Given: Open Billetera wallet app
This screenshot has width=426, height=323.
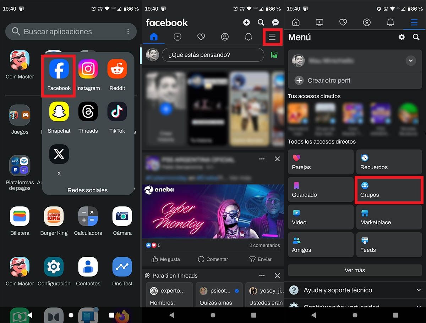Looking at the screenshot, I should (20, 216).
